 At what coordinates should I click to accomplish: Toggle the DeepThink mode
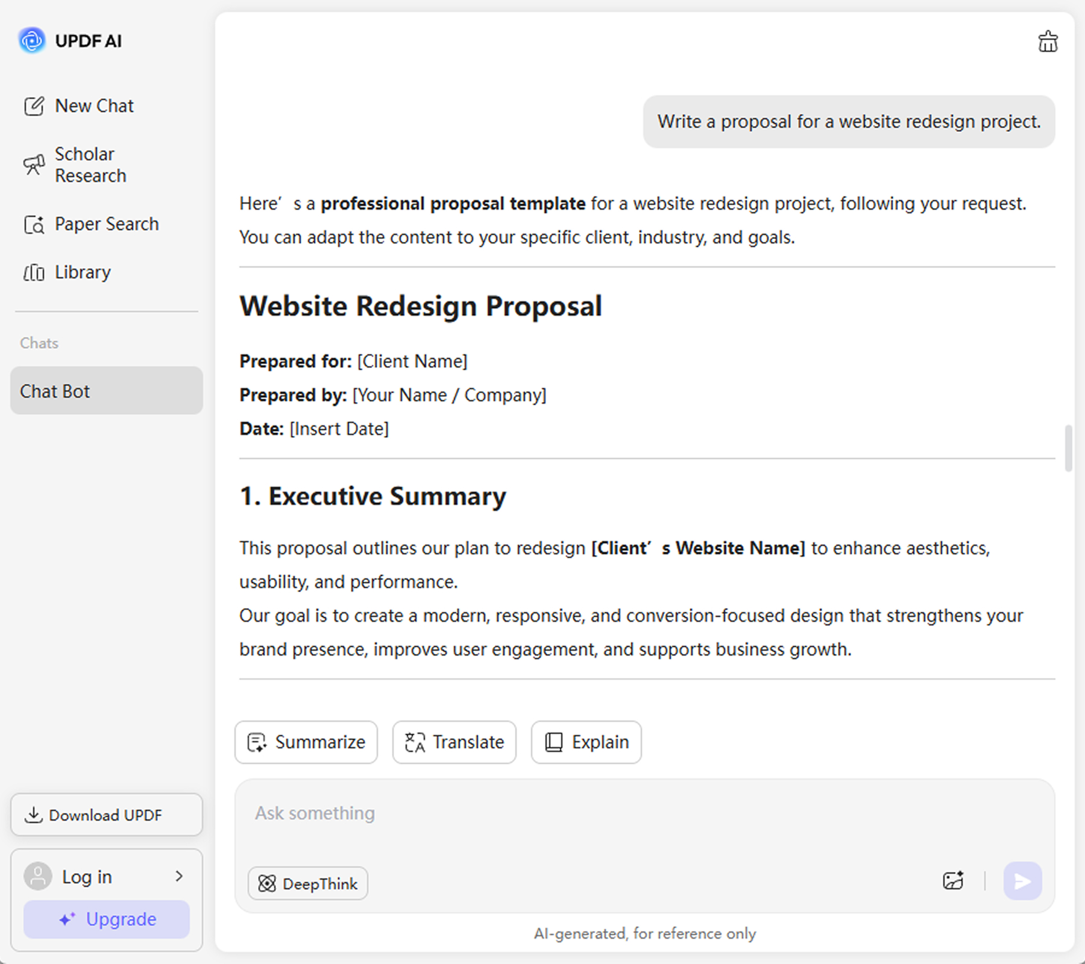click(308, 883)
